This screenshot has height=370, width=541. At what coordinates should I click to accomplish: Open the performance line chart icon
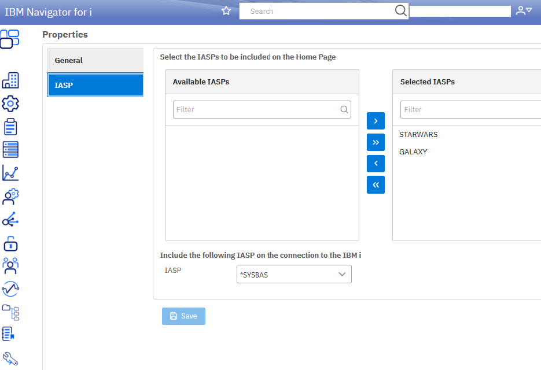pos(10,173)
